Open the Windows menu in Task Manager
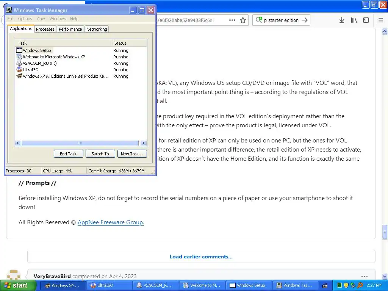This screenshot has width=388, height=291. (x=58, y=19)
